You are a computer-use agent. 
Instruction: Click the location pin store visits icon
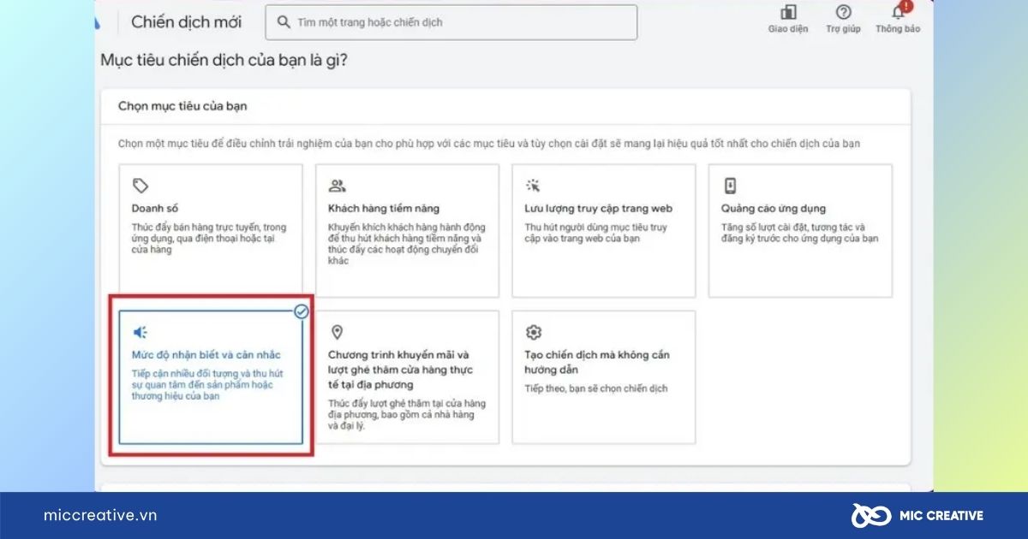click(337, 332)
